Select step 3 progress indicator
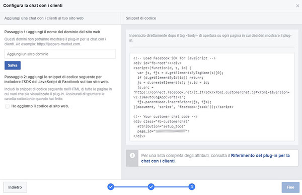The width and height of the screenshot is (302, 195). [192, 187]
